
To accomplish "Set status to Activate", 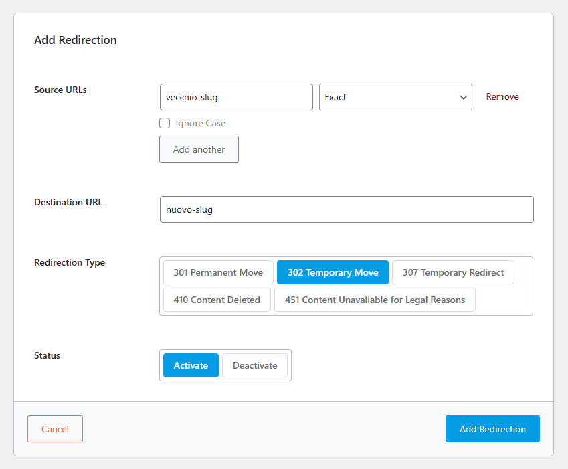I will pyautogui.click(x=191, y=365).
